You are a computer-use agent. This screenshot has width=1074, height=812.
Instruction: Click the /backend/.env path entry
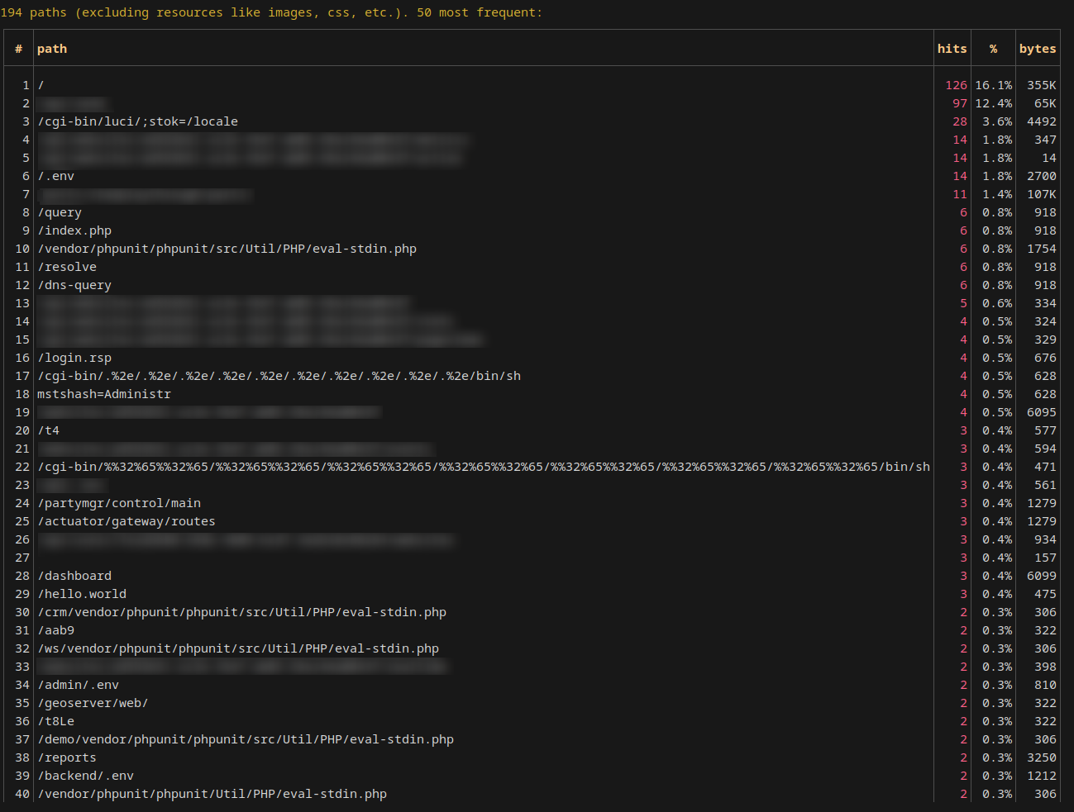pyautogui.click(x=85, y=776)
